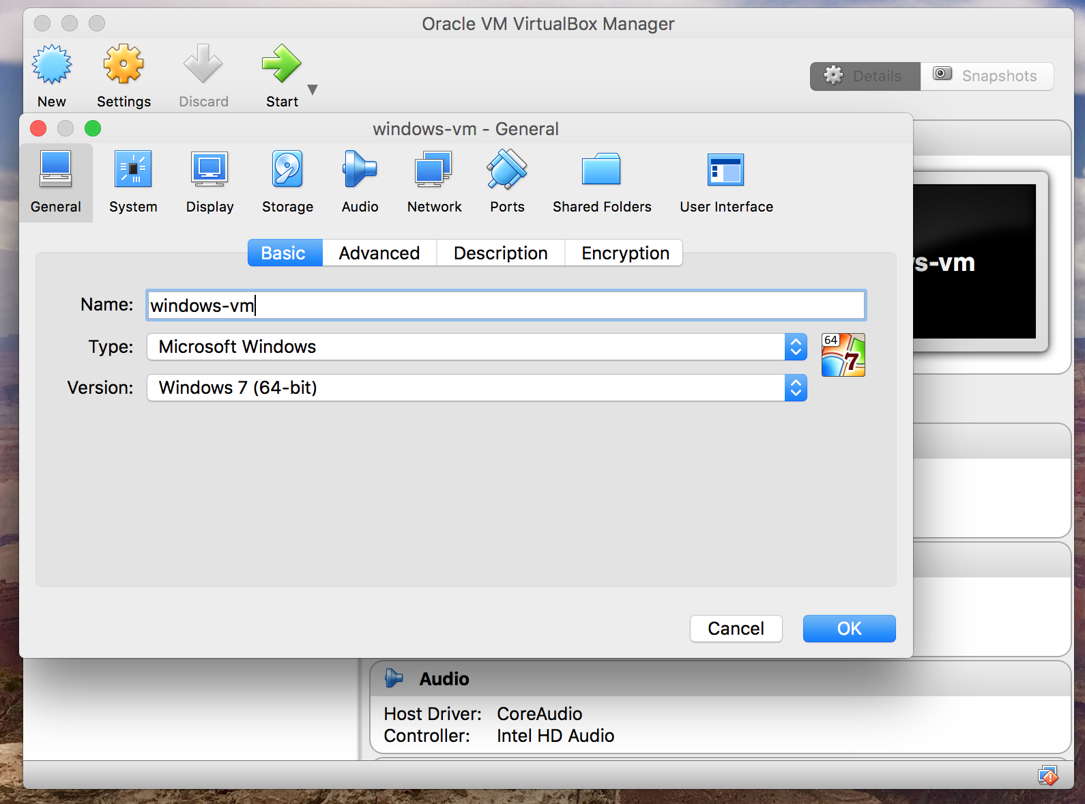Click the Discard toolbar icon
Viewport: 1085px width, 804px height.
pos(203,65)
